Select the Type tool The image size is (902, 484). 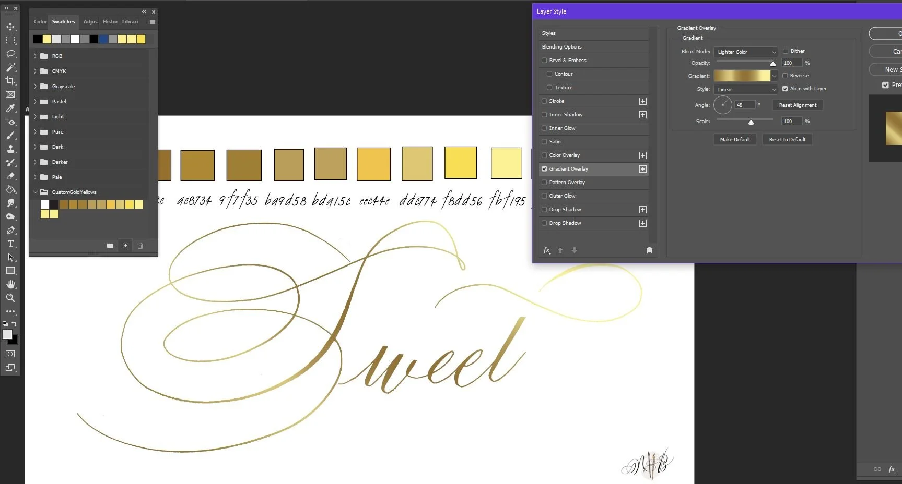[x=10, y=244]
